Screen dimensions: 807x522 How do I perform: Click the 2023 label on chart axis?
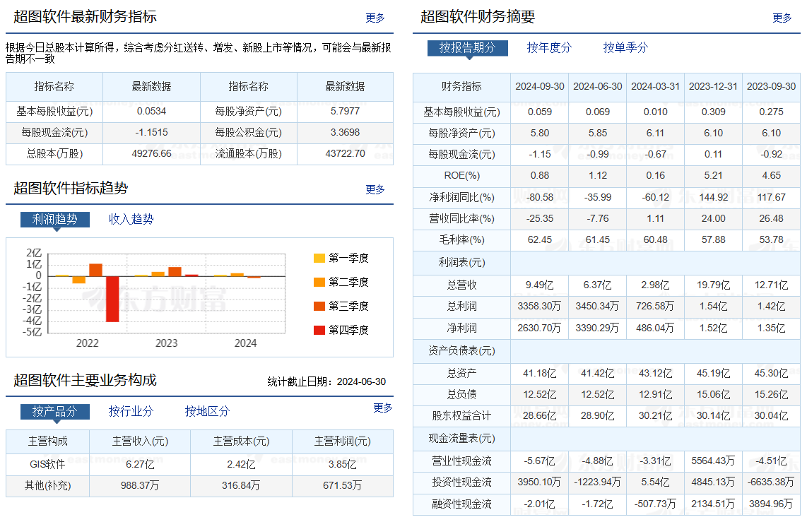coord(166,343)
